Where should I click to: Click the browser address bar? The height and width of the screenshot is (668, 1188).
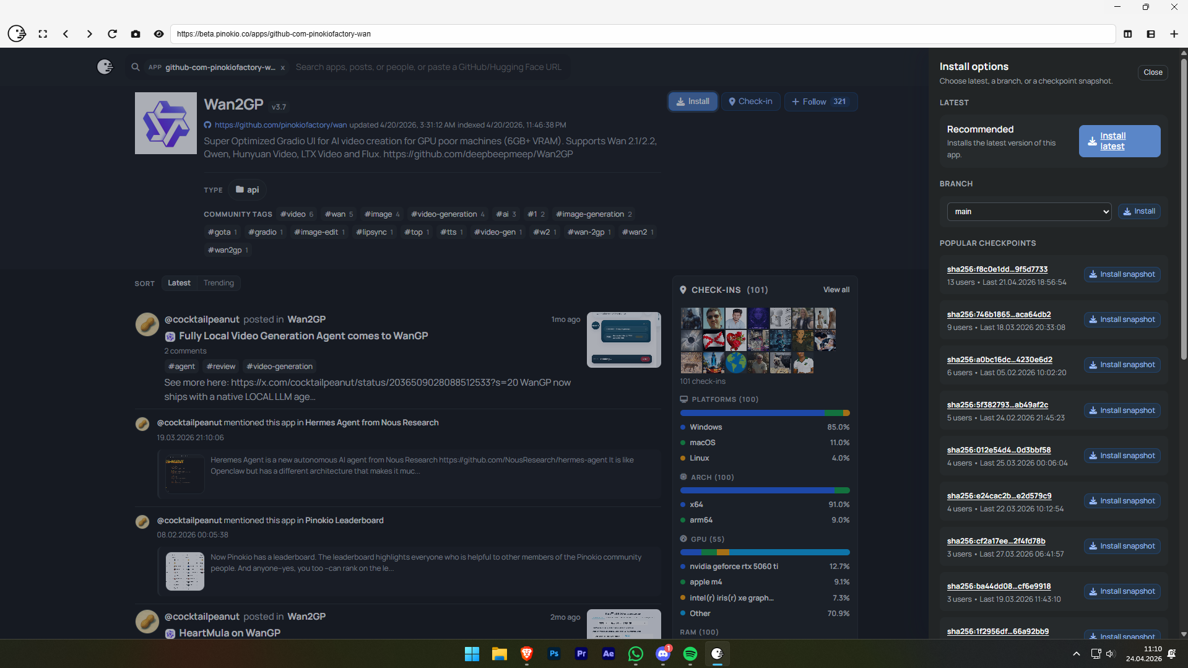(x=643, y=34)
